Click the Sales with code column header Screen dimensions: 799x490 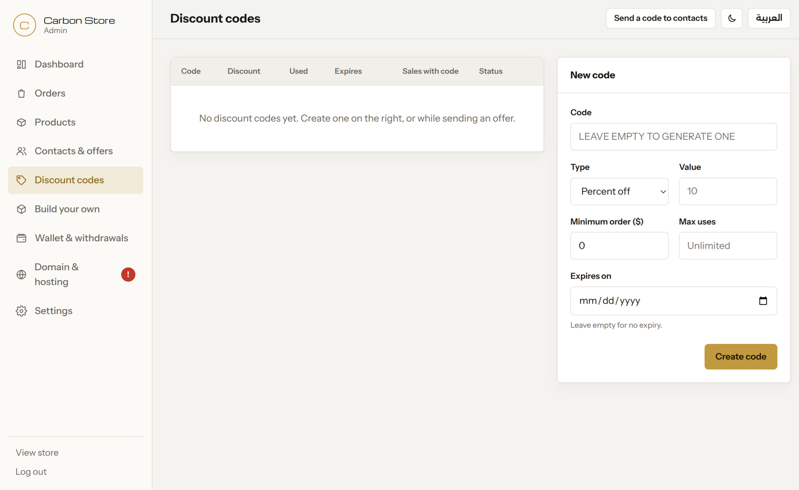430,71
